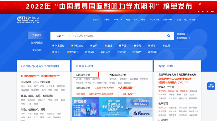
Task: Open 个人查重服务 link
Action: point(125,88)
